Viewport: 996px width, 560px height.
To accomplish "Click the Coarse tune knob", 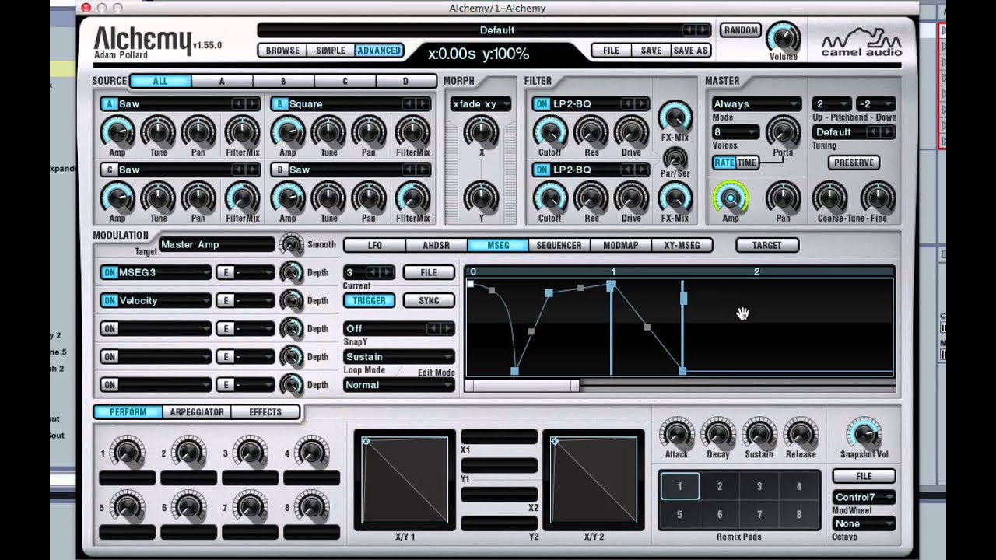I will coord(829,198).
